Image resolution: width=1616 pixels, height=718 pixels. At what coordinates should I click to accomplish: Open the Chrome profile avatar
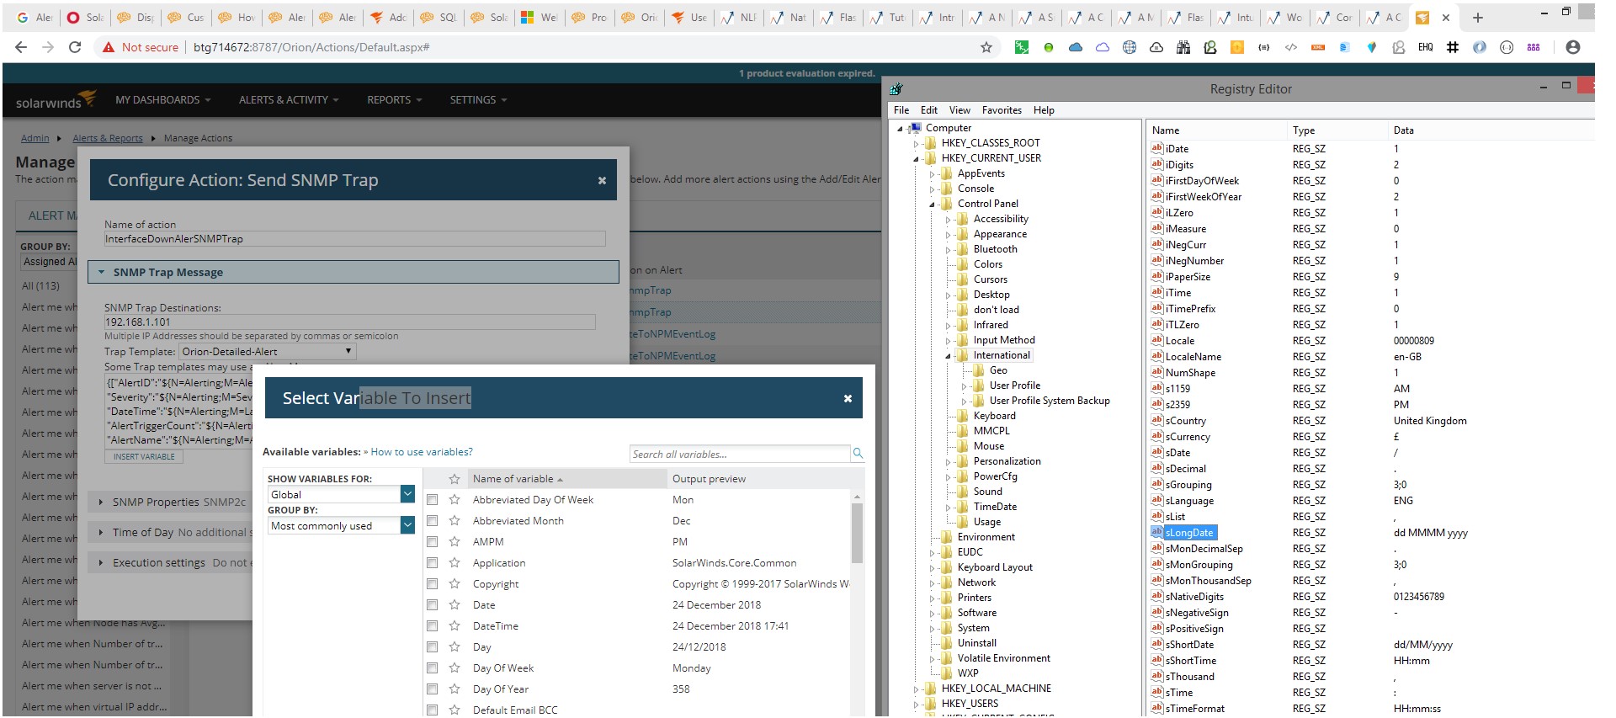tap(1573, 47)
